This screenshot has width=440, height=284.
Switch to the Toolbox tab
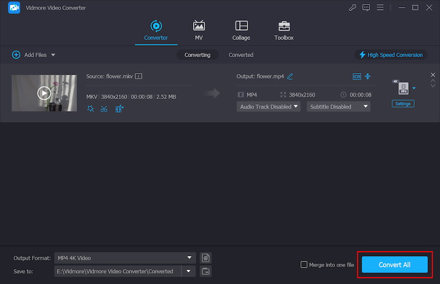tap(284, 30)
